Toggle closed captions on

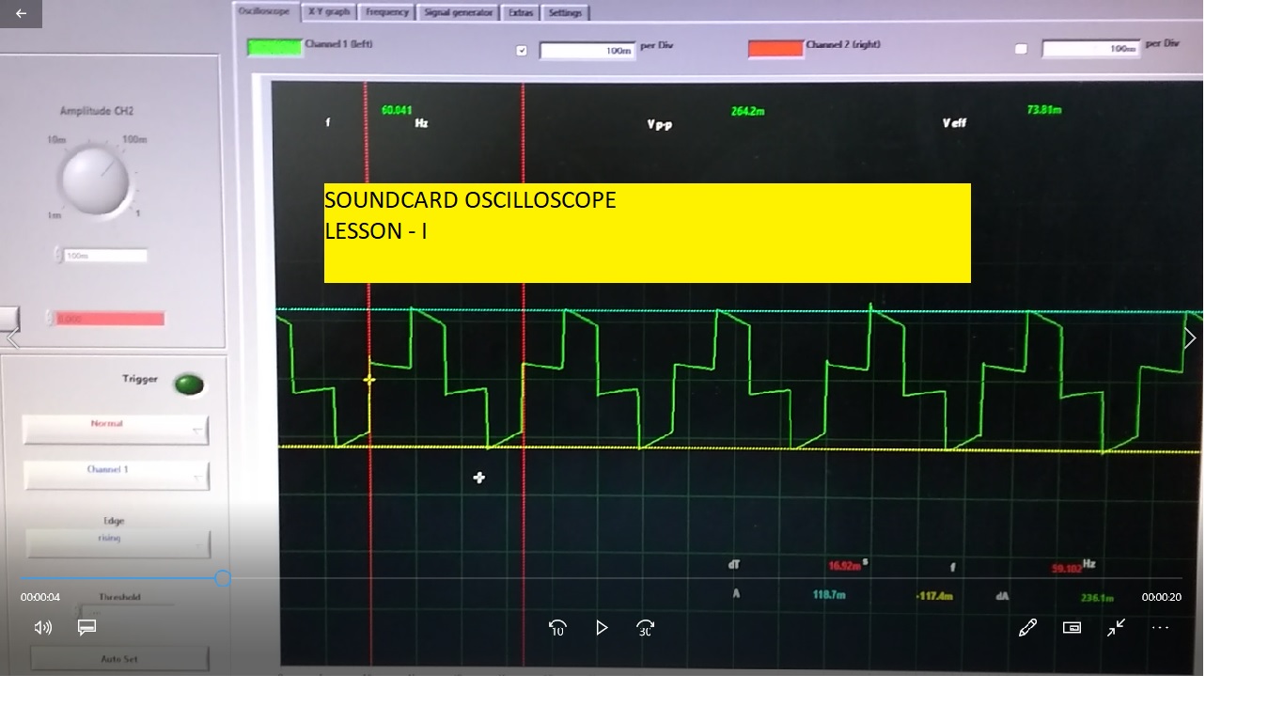pyautogui.click(x=86, y=627)
